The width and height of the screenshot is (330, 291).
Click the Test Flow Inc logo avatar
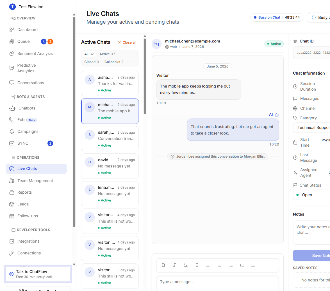point(13,7)
